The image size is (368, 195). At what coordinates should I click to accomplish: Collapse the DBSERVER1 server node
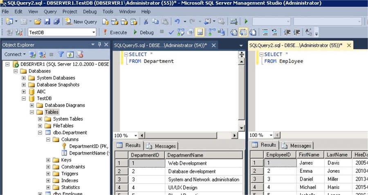[x=7, y=64]
